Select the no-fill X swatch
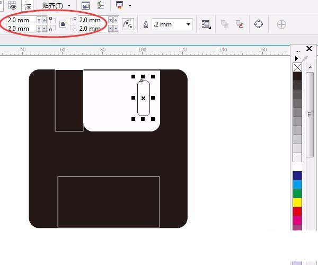318x265 pixels. pyautogui.click(x=297, y=67)
